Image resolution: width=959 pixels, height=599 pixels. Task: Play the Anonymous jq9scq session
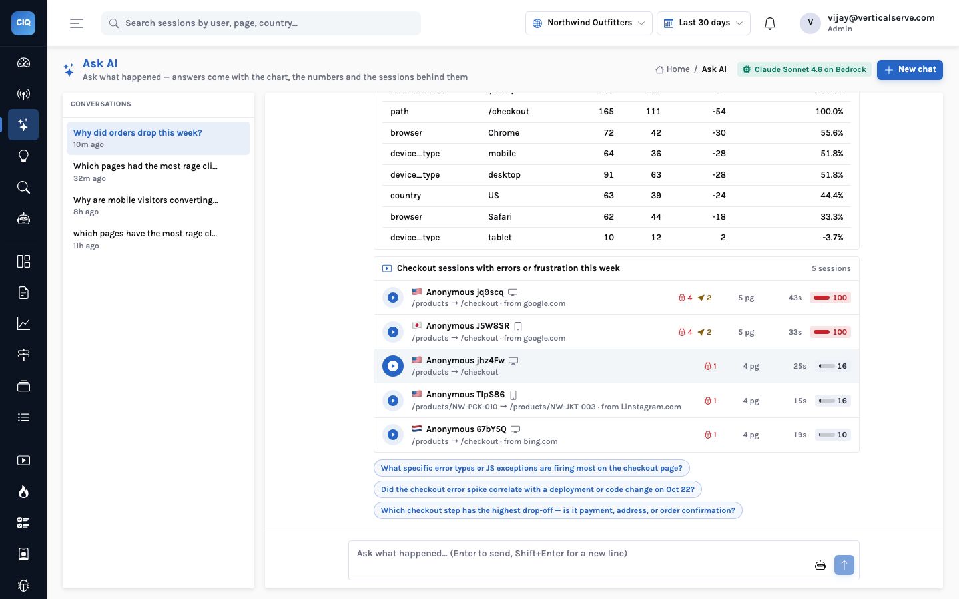click(x=393, y=298)
